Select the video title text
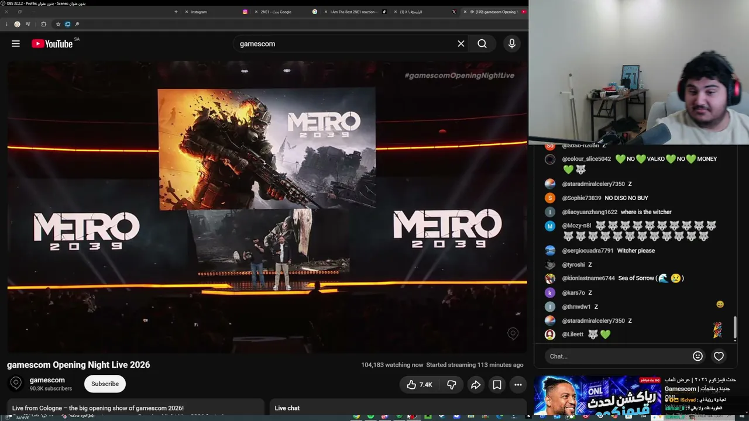The width and height of the screenshot is (749, 421). [x=78, y=365]
